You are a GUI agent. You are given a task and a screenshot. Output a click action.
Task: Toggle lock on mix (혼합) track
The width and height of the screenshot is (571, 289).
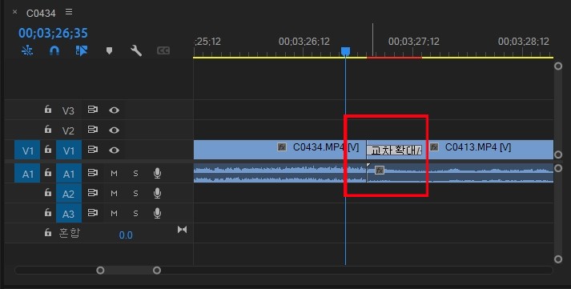coord(48,232)
